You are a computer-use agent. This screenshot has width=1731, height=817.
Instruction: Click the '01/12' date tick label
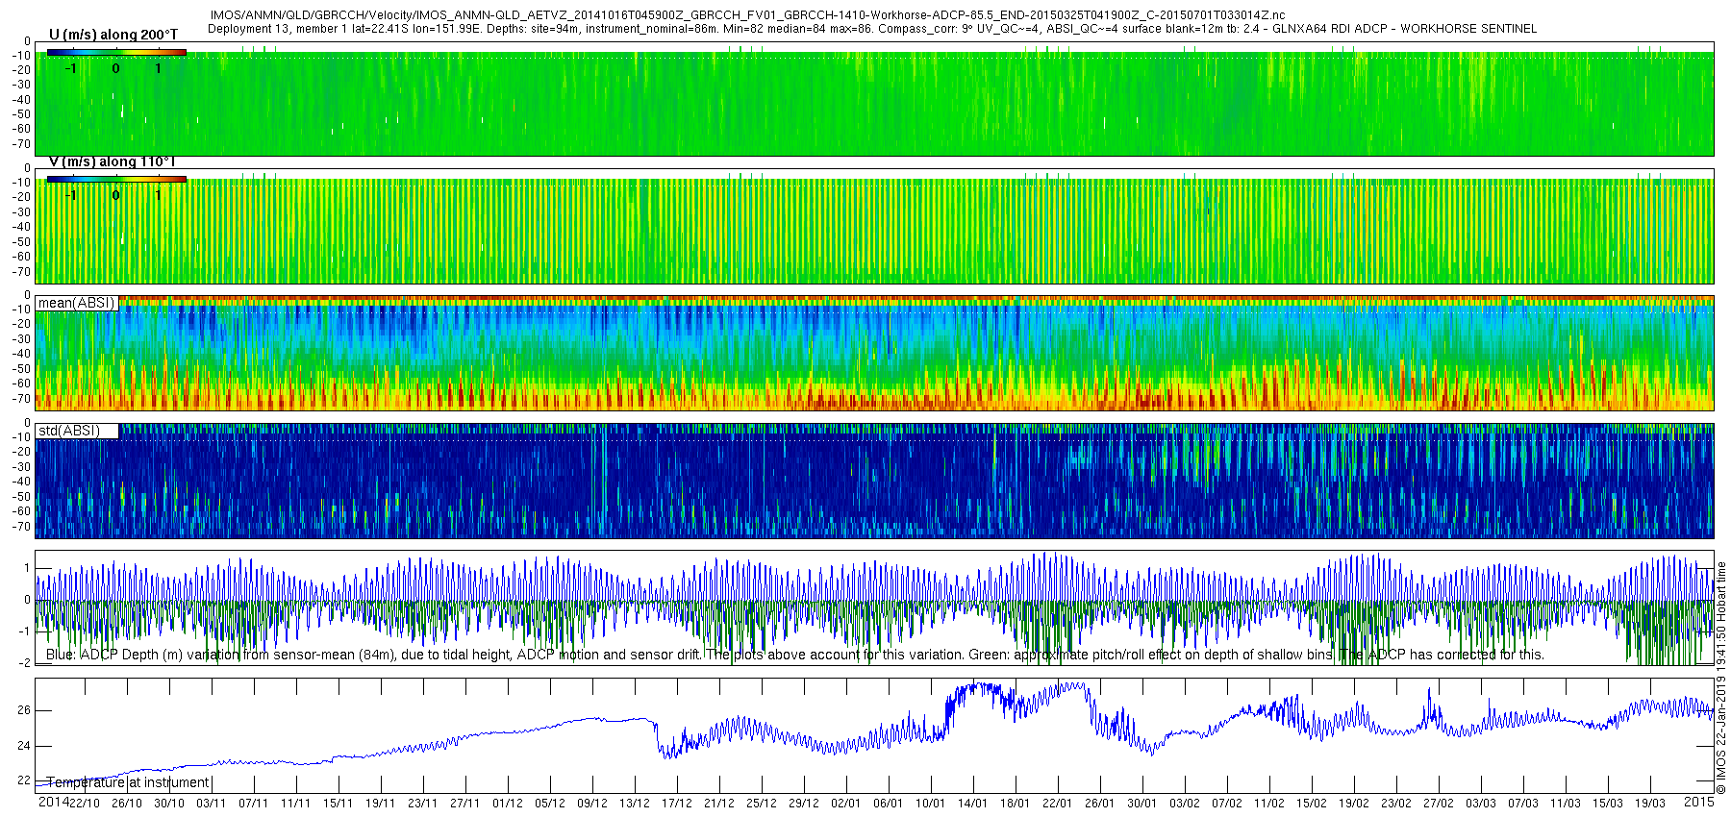508,804
